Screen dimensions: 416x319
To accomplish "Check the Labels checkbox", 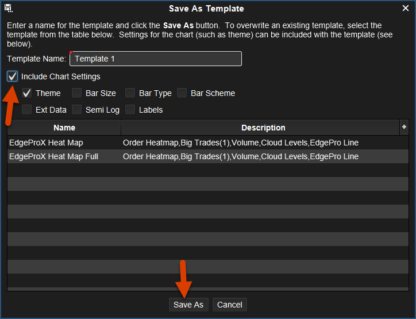I will [x=130, y=110].
